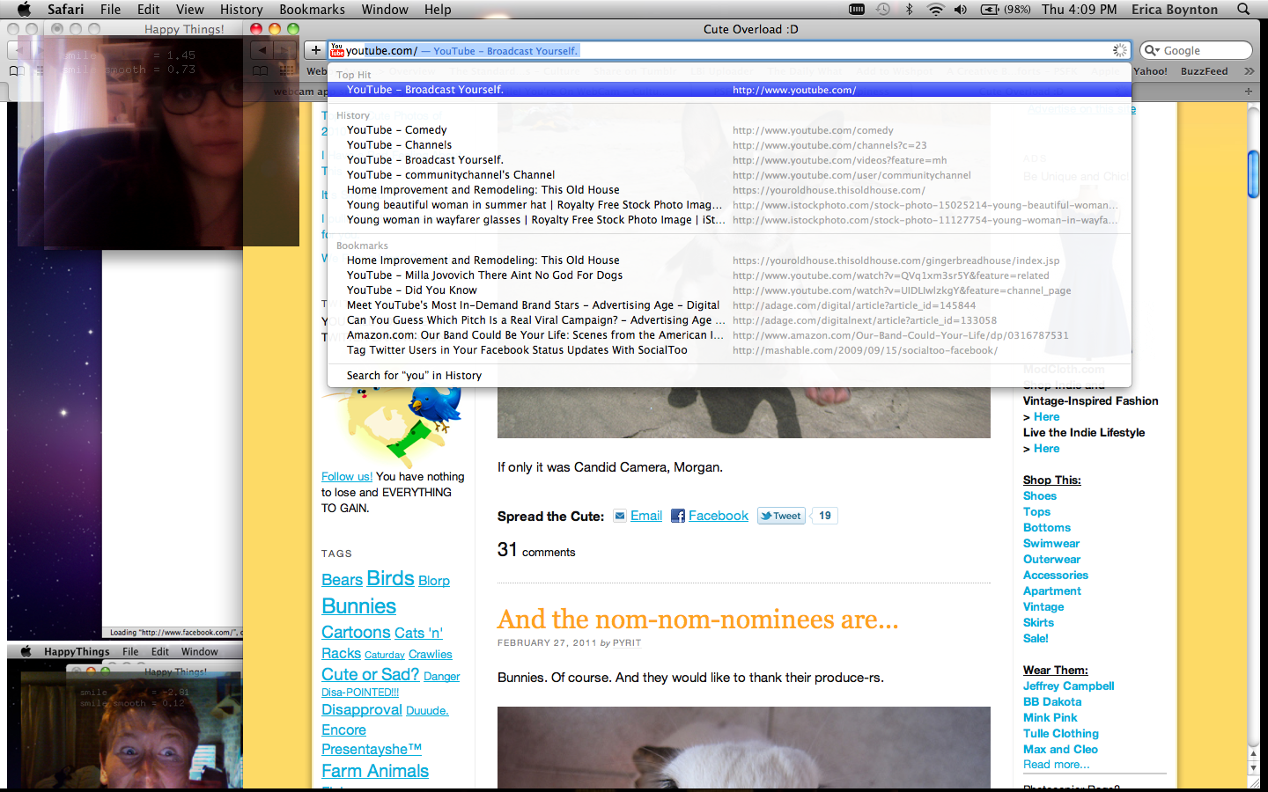
Task: Select Amazon.com: Our Band Could Be Your Life row
Action: (729, 335)
